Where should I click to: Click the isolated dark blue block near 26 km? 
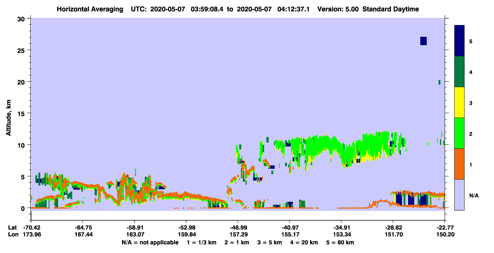(x=423, y=41)
